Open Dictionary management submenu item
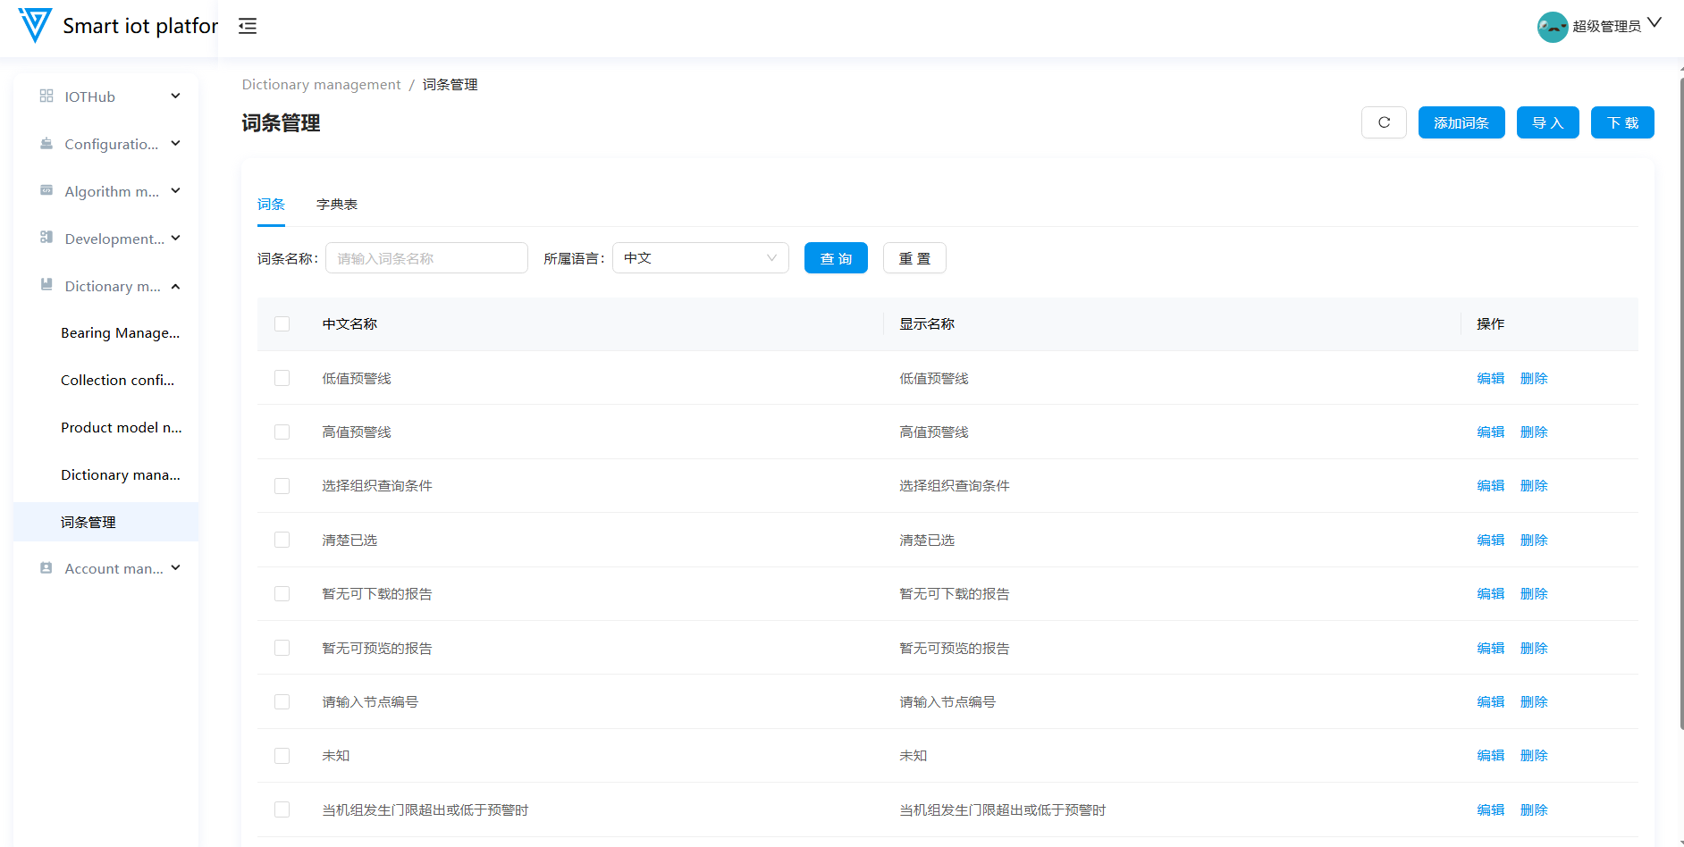The width and height of the screenshot is (1684, 847). 121,475
